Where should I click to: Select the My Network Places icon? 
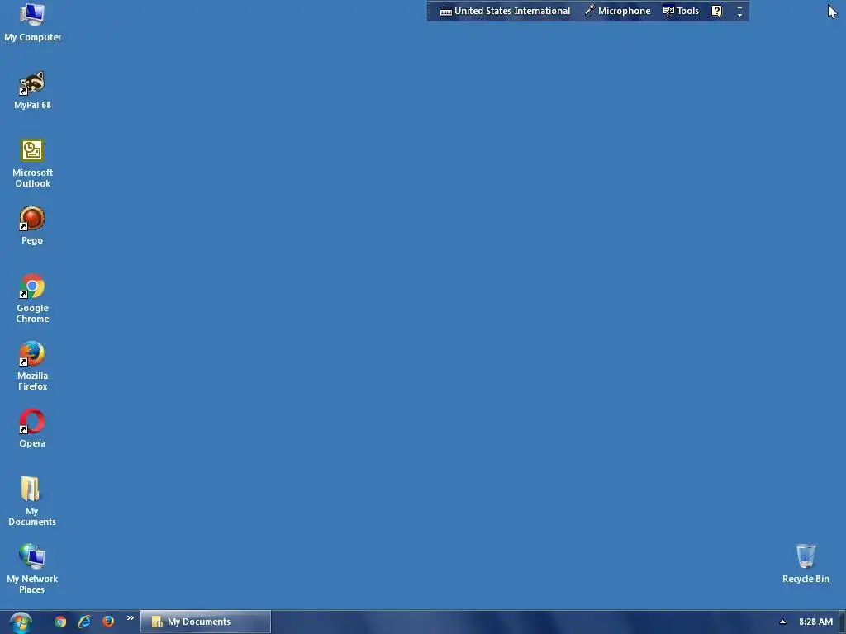32,570
